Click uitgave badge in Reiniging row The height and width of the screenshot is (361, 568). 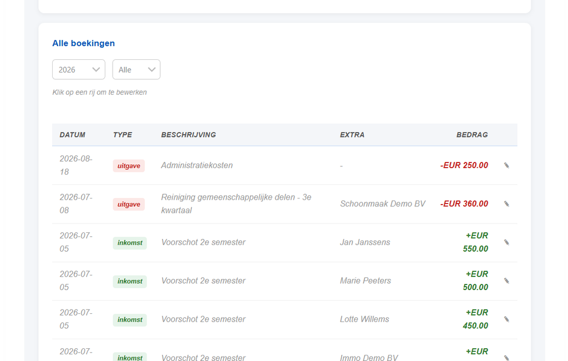[x=129, y=204]
